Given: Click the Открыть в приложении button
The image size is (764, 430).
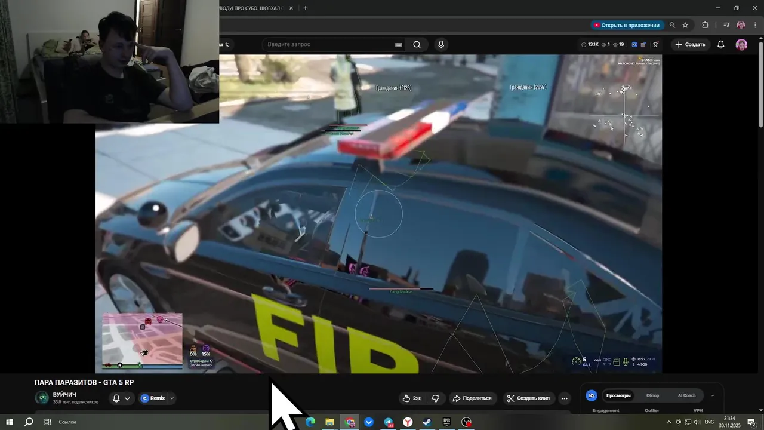Looking at the screenshot, I should 626,25.
